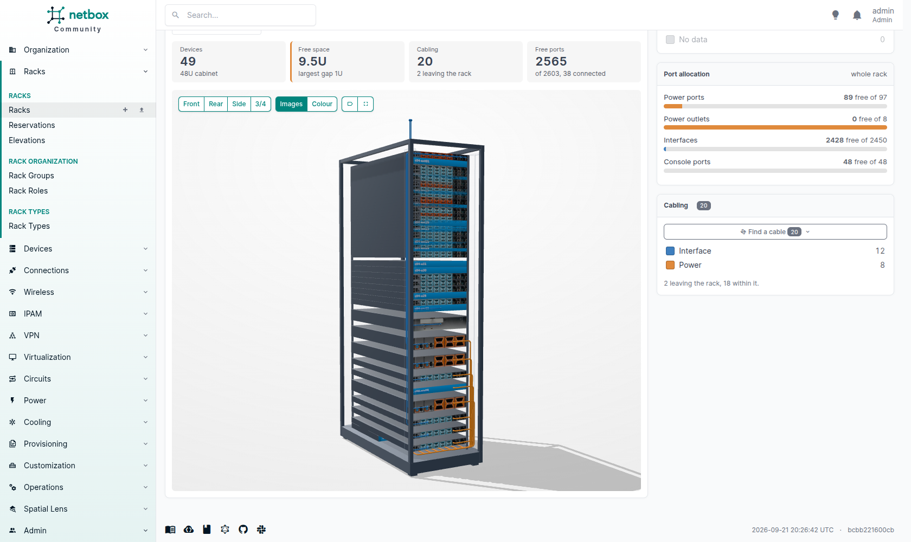Open the Find a cable dropdown
Screen dimensions: 911x542
click(775, 232)
